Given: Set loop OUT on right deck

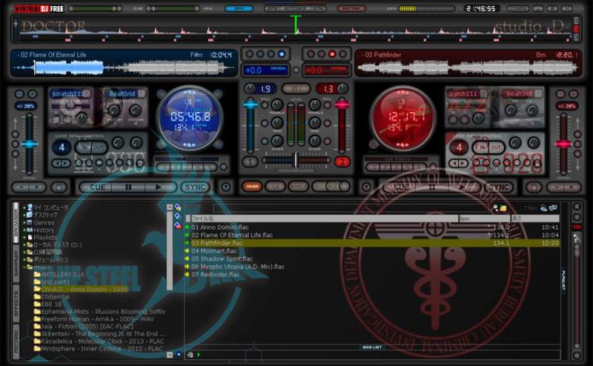Looking at the screenshot, I should [x=496, y=147].
